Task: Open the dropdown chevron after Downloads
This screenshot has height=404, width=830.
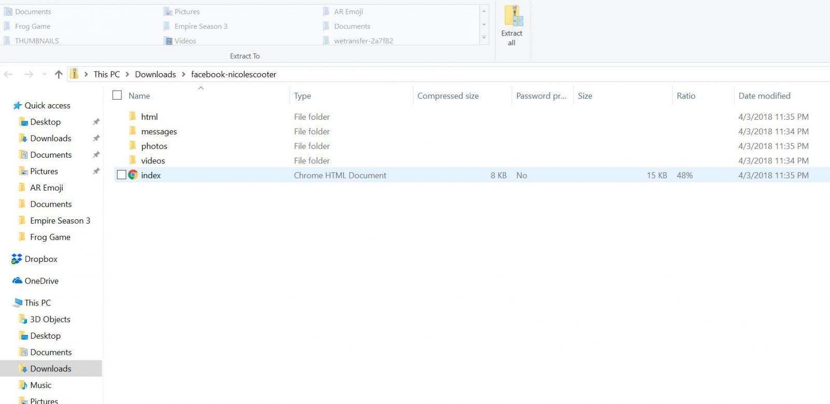Action: click(x=184, y=75)
